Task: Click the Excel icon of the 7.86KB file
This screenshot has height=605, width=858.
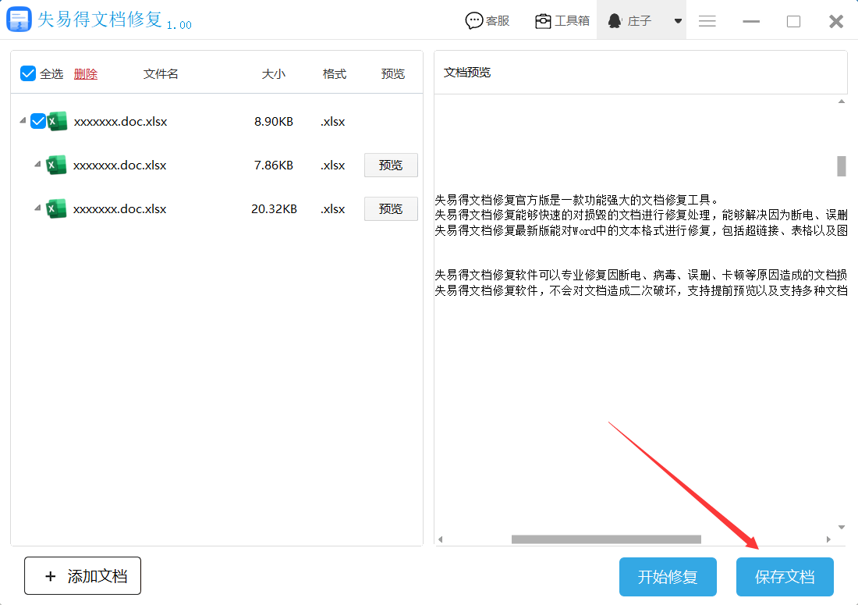Action: tap(56, 165)
